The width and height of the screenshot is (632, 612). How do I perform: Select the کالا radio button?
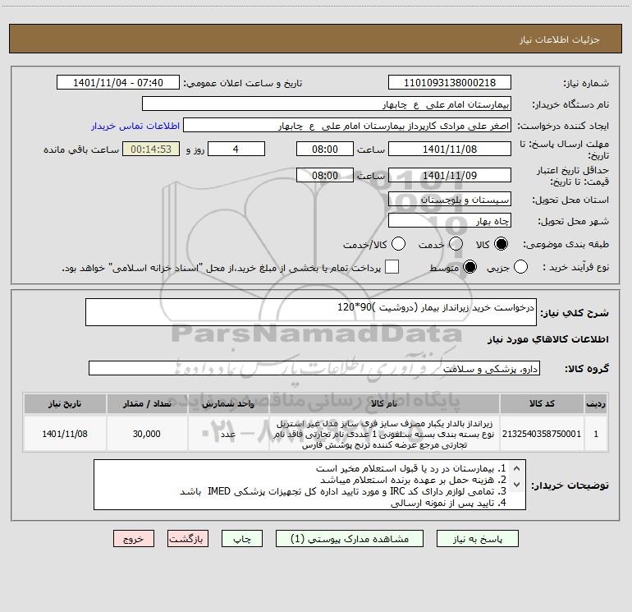pos(501,244)
